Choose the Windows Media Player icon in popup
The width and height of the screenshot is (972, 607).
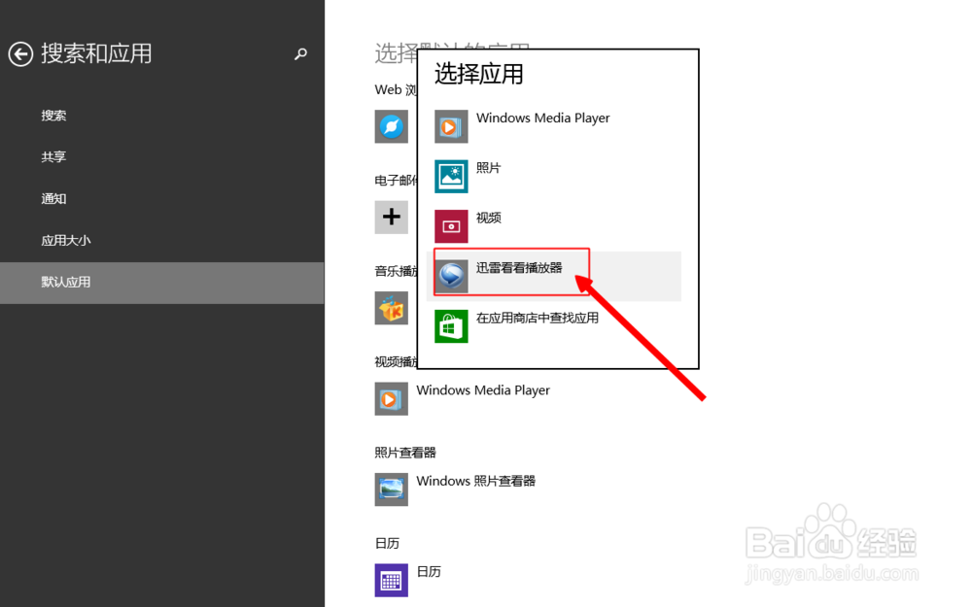pos(451,126)
